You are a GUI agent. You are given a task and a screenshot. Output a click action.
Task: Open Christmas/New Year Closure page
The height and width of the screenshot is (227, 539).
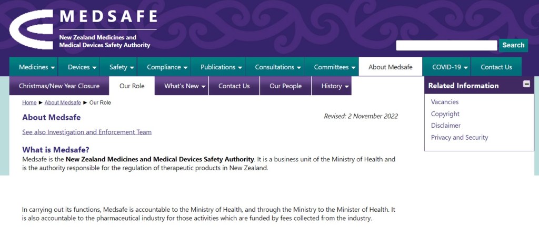59,86
